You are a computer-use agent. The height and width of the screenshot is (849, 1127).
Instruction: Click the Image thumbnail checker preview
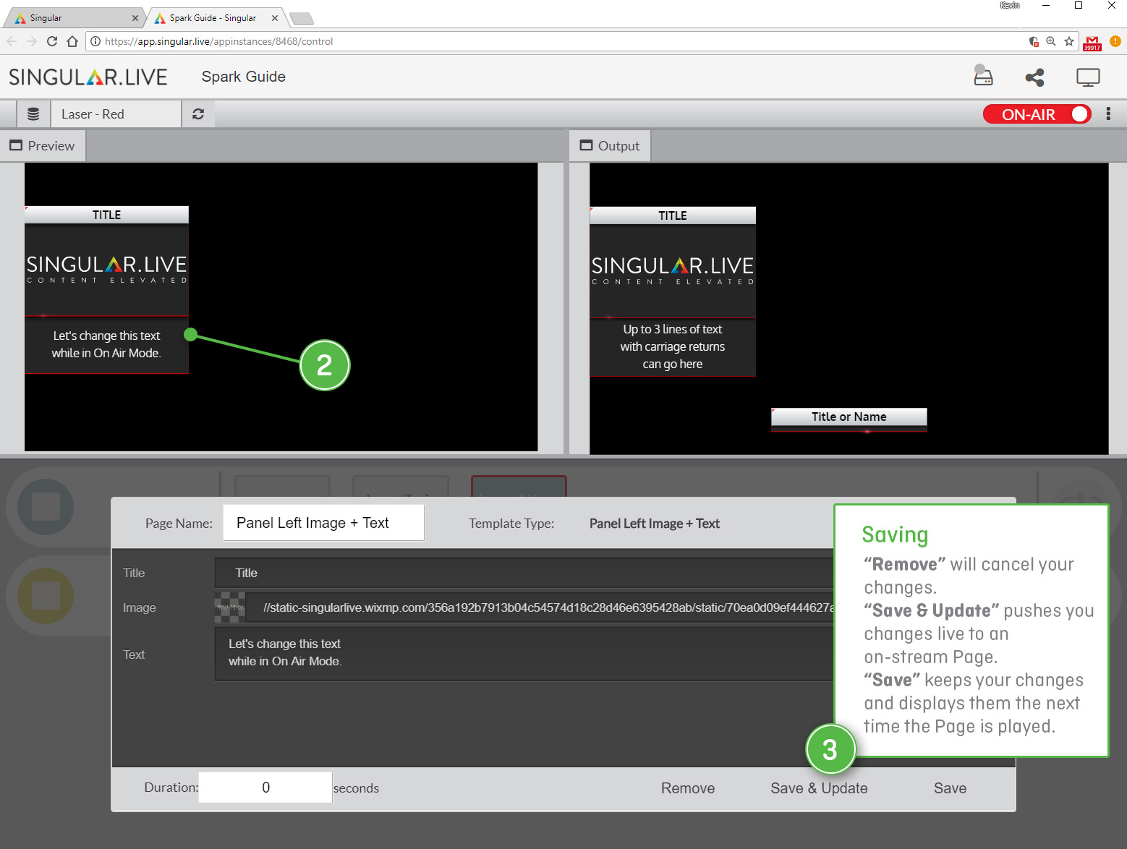click(x=230, y=607)
